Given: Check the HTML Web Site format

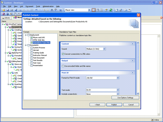Looking at the screenshot, I should 32,40.
